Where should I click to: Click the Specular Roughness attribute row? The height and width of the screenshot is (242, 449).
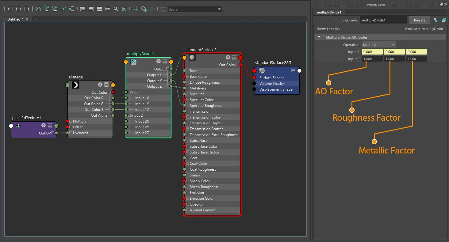click(212, 106)
